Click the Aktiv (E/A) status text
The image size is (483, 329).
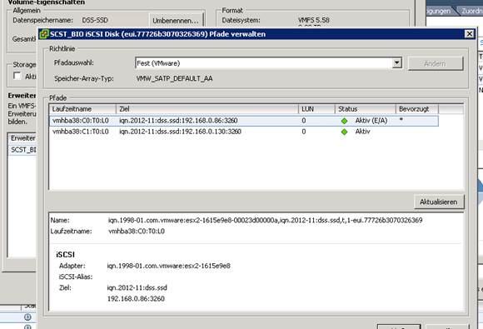coord(371,121)
